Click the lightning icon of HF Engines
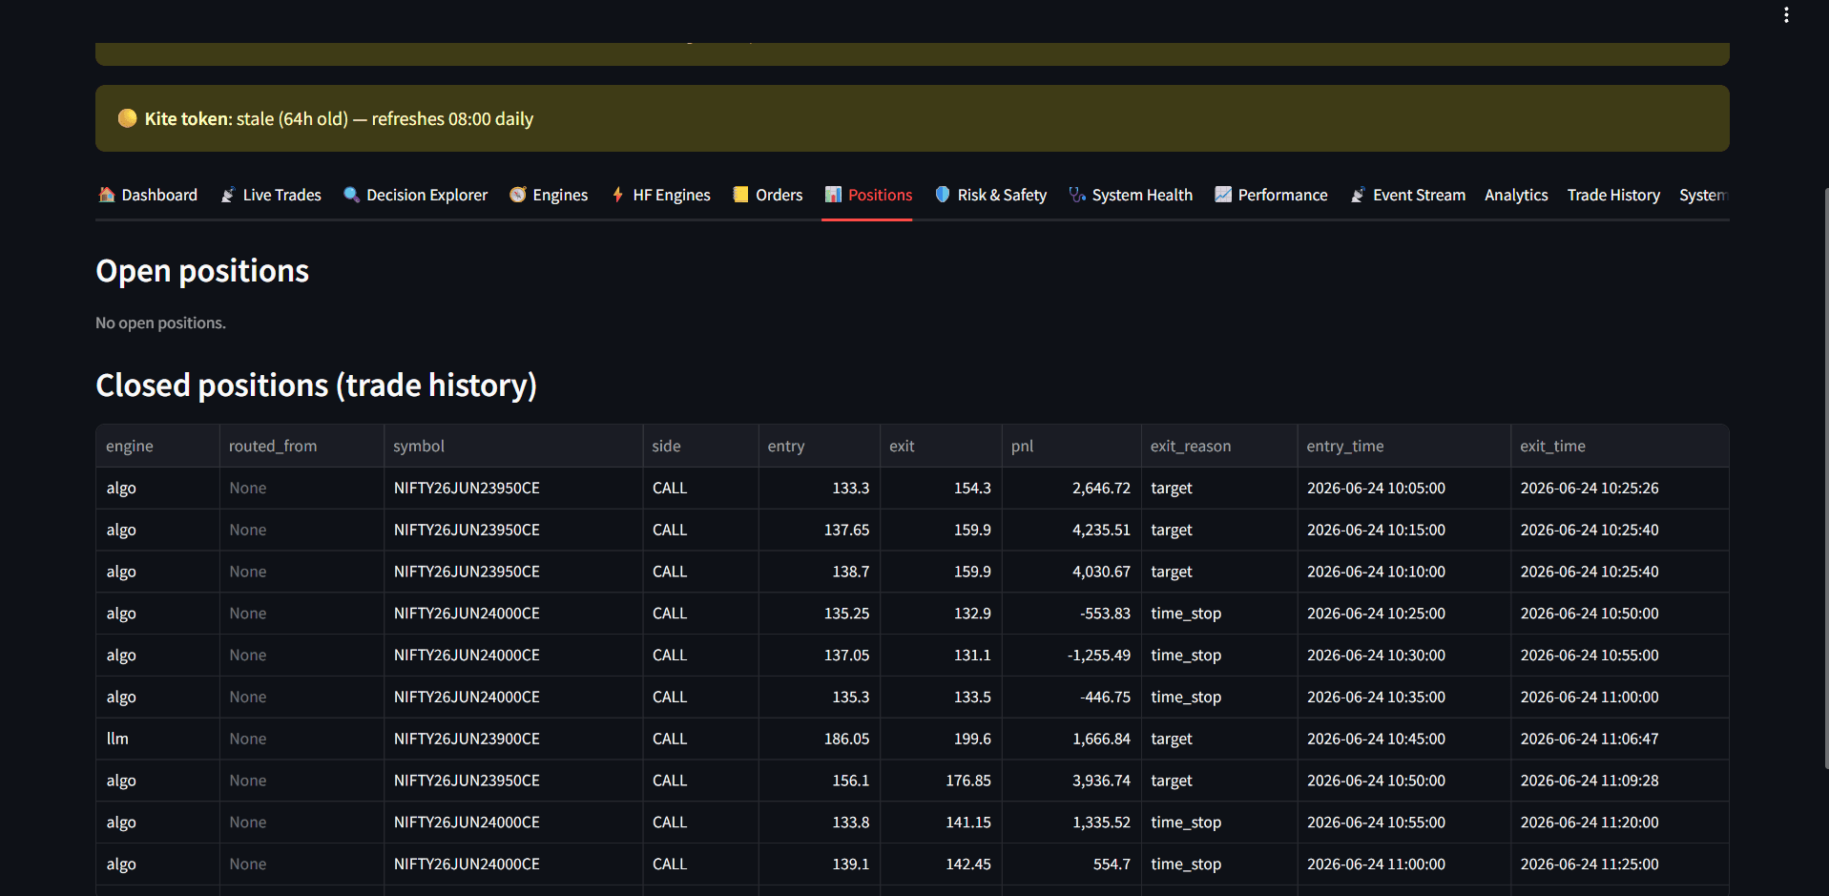This screenshot has width=1829, height=896. [x=618, y=195]
